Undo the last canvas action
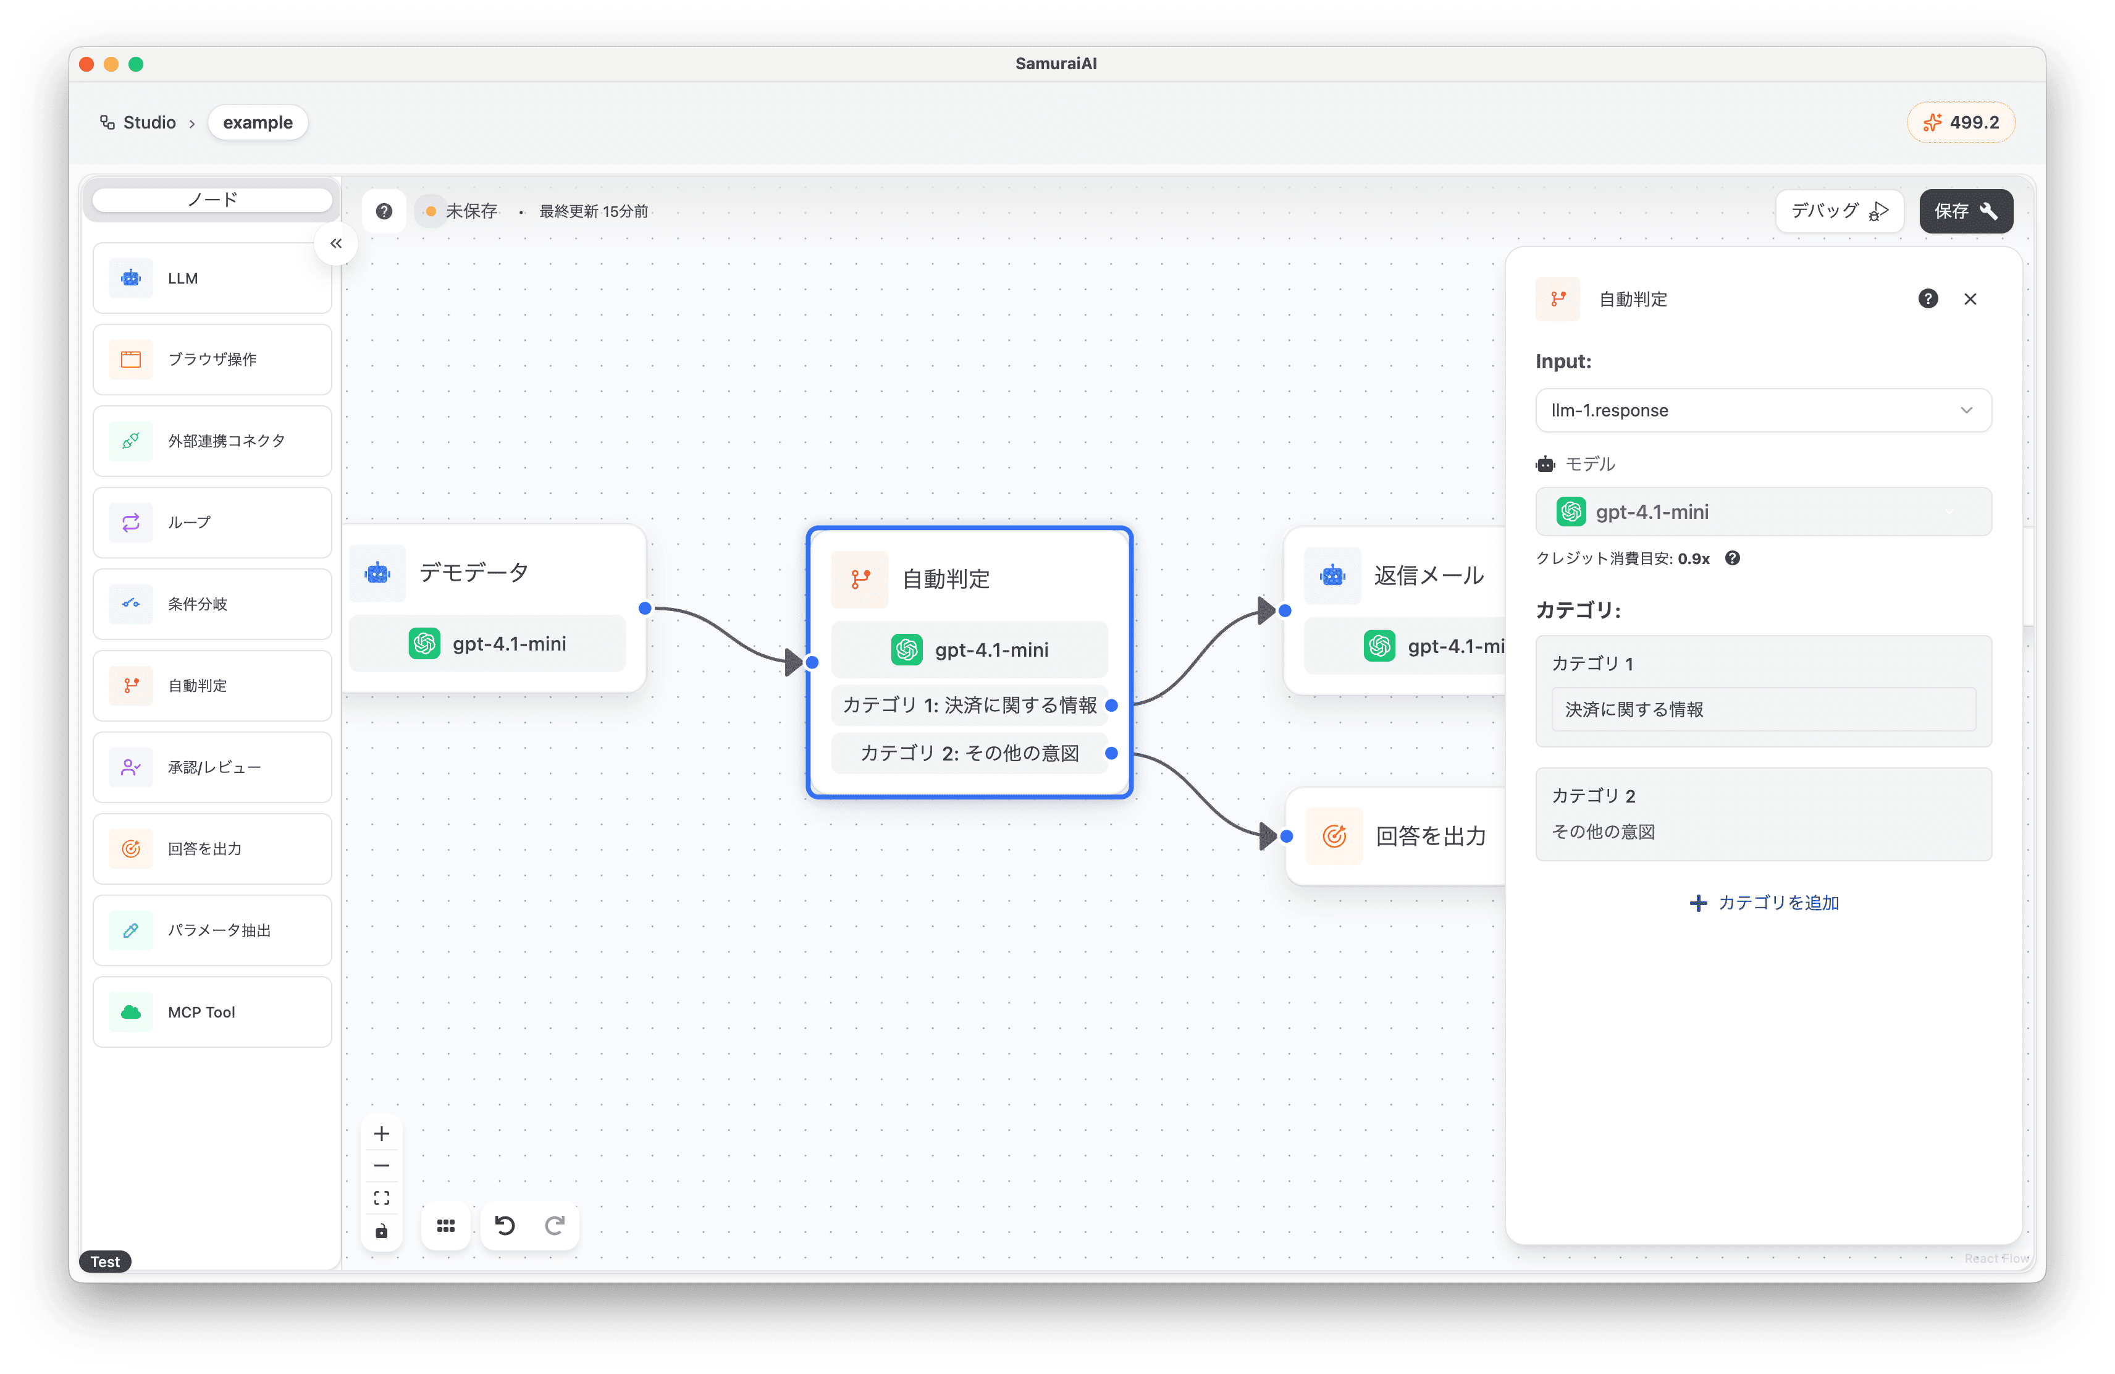Image resolution: width=2115 pixels, height=1374 pixels. pos(505,1226)
